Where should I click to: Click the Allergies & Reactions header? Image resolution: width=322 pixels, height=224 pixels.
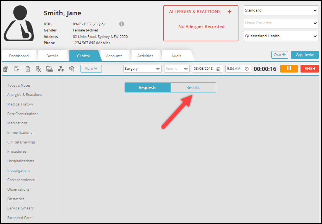click(x=195, y=12)
